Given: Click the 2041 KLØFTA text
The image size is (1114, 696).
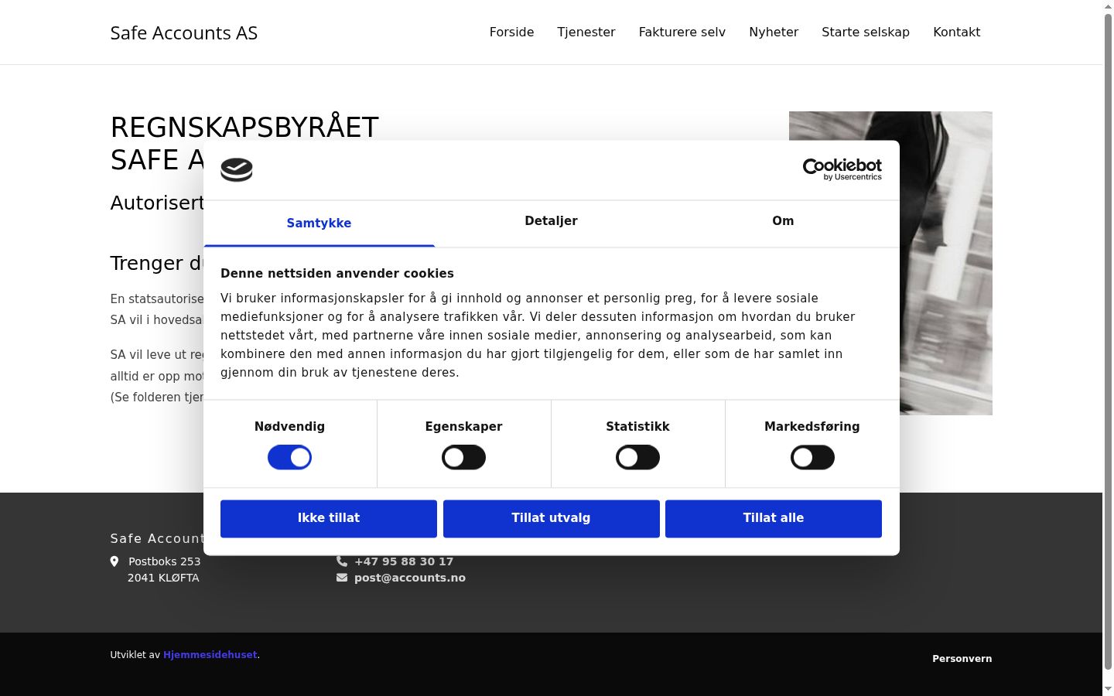Looking at the screenshot, I should click(x=163, y=578).
